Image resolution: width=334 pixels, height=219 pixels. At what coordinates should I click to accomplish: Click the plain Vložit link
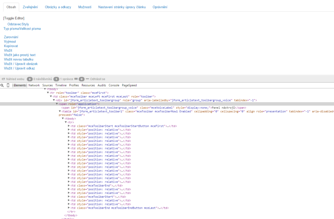[8, 50]
